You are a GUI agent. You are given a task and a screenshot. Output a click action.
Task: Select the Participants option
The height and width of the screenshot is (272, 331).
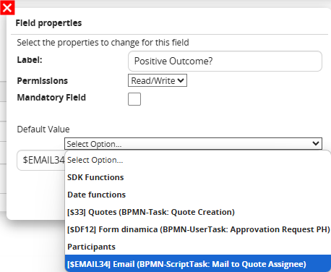(x=198, y=247)
